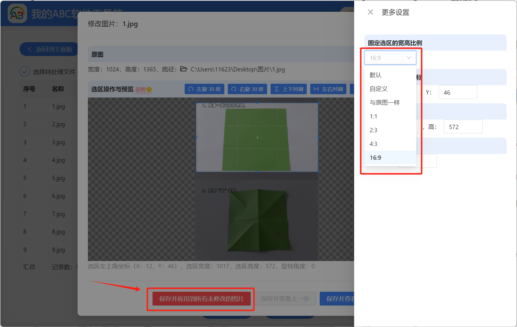
Task: Close the 更多设置 settings panel
Action: 370,12
